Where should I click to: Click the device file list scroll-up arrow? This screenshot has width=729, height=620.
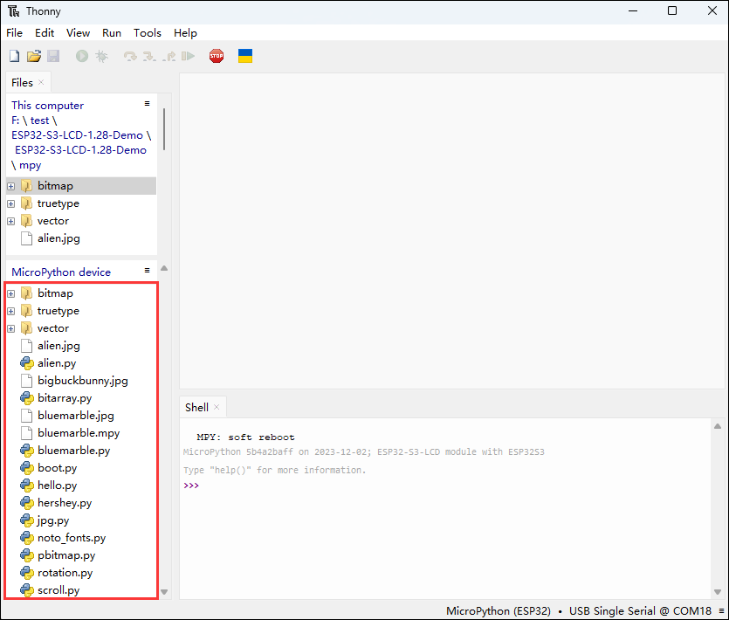coord(164,268)
